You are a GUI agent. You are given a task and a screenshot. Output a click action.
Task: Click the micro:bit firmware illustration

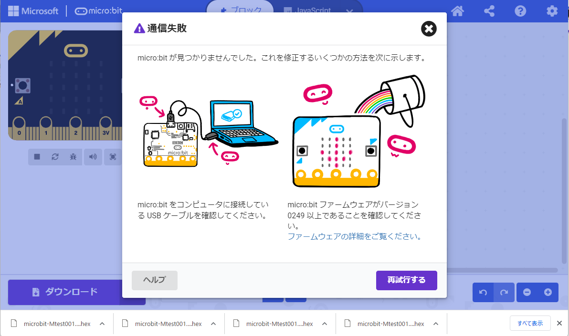pyautogui.click(x=358, y=132)
